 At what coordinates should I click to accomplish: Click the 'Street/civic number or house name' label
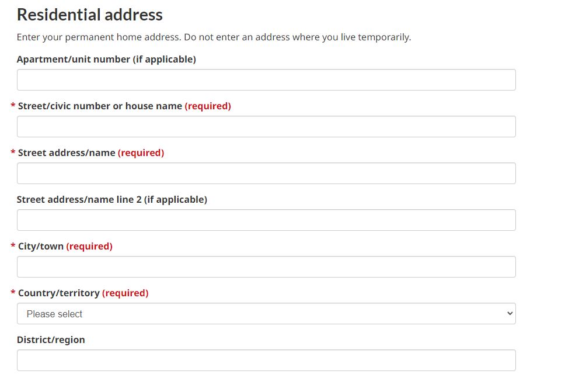pos(100,106)
